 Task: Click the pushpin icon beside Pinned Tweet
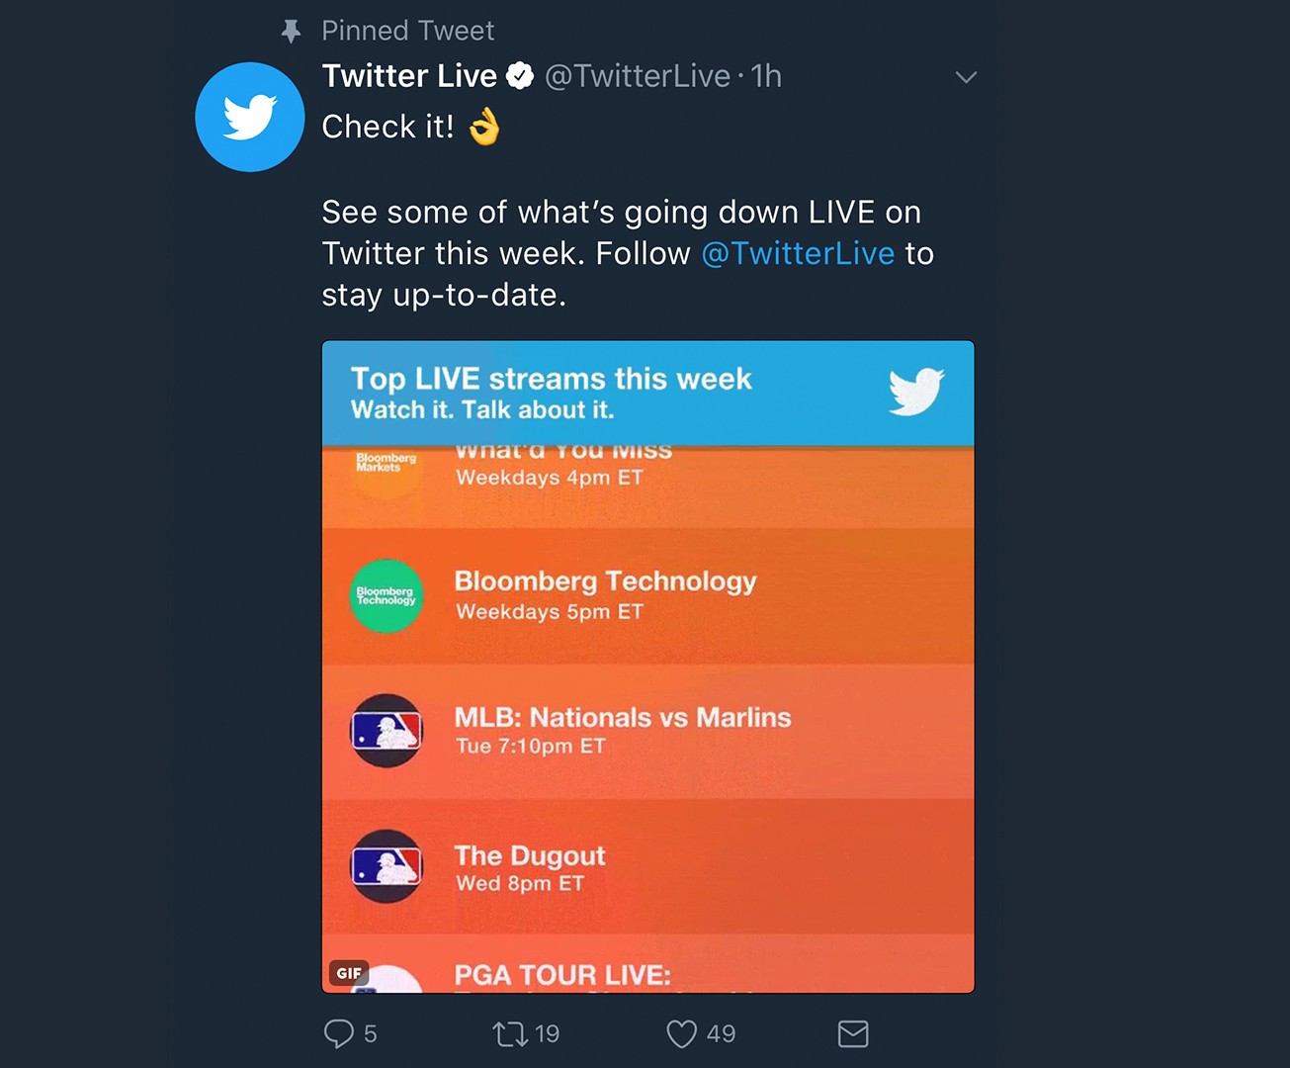pyautogui.click(x=291, y=32)
